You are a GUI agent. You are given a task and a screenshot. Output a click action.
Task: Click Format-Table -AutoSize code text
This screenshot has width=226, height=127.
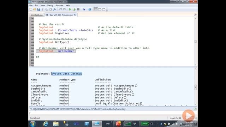point(76,30)
